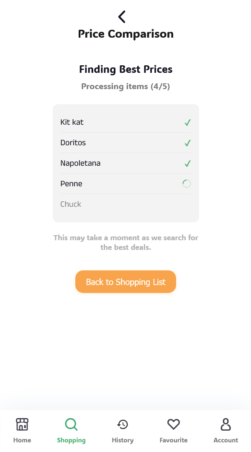Select the Doritos item name

pos(73,143)
